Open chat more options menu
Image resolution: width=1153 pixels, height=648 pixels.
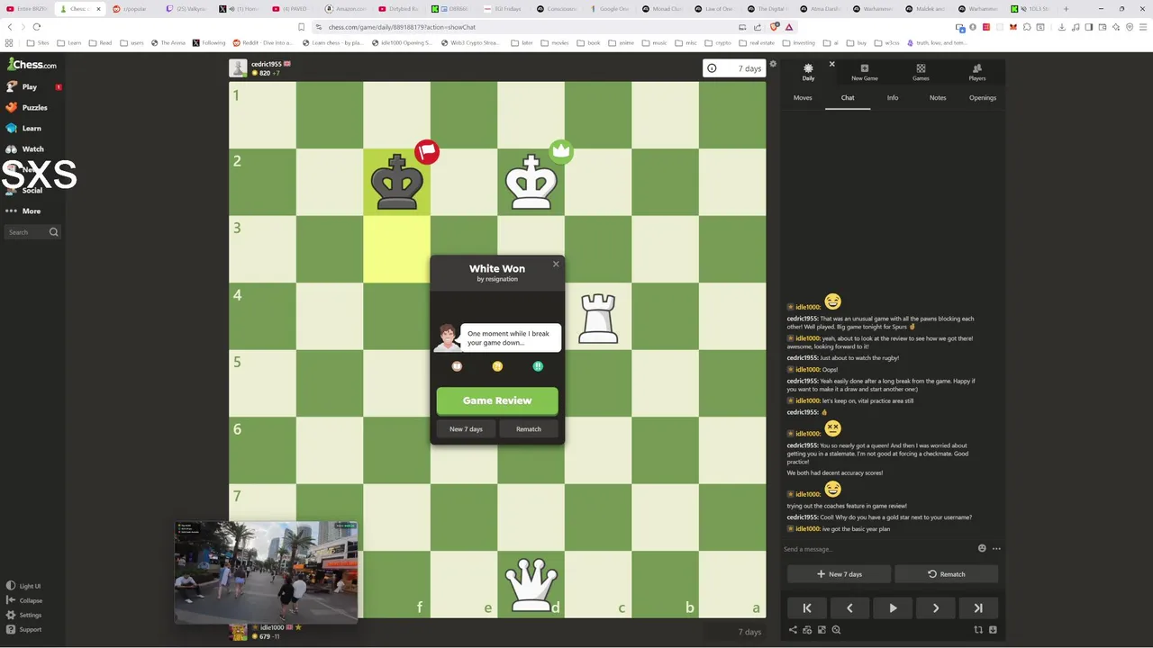pos(996,548)
